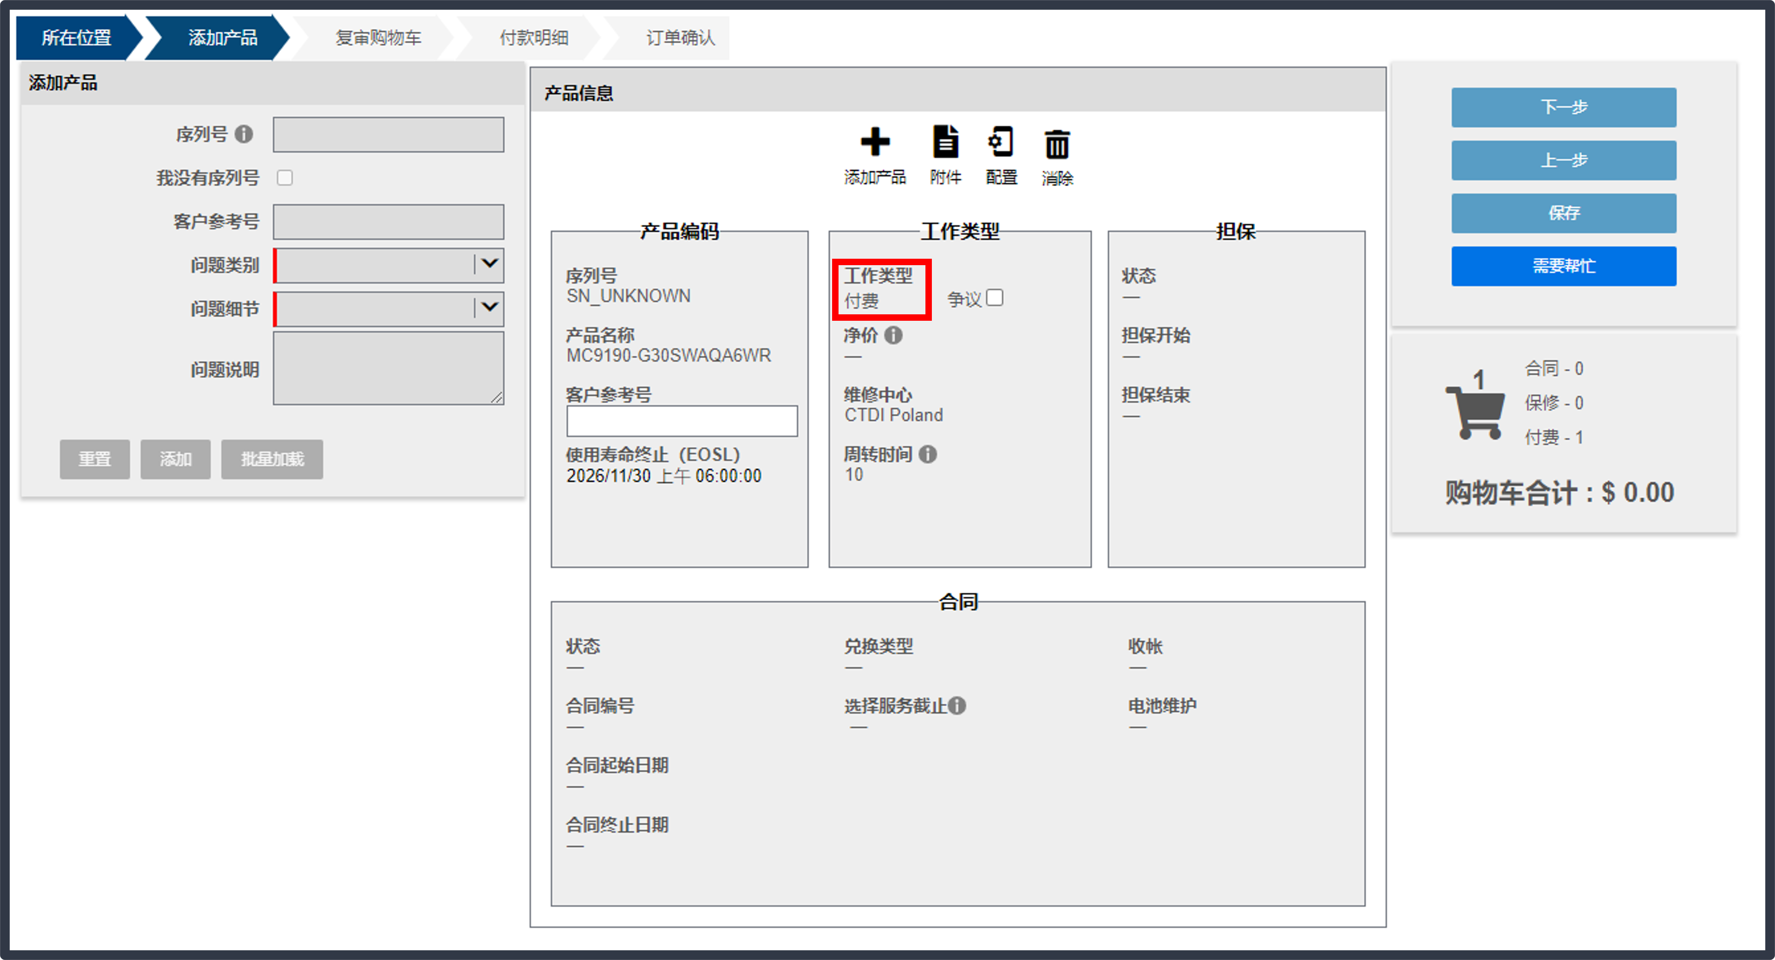The image size is (1775, 960).
Task: Click the SN_UNKNOWN serial number text
Action: tap(628, 296)
